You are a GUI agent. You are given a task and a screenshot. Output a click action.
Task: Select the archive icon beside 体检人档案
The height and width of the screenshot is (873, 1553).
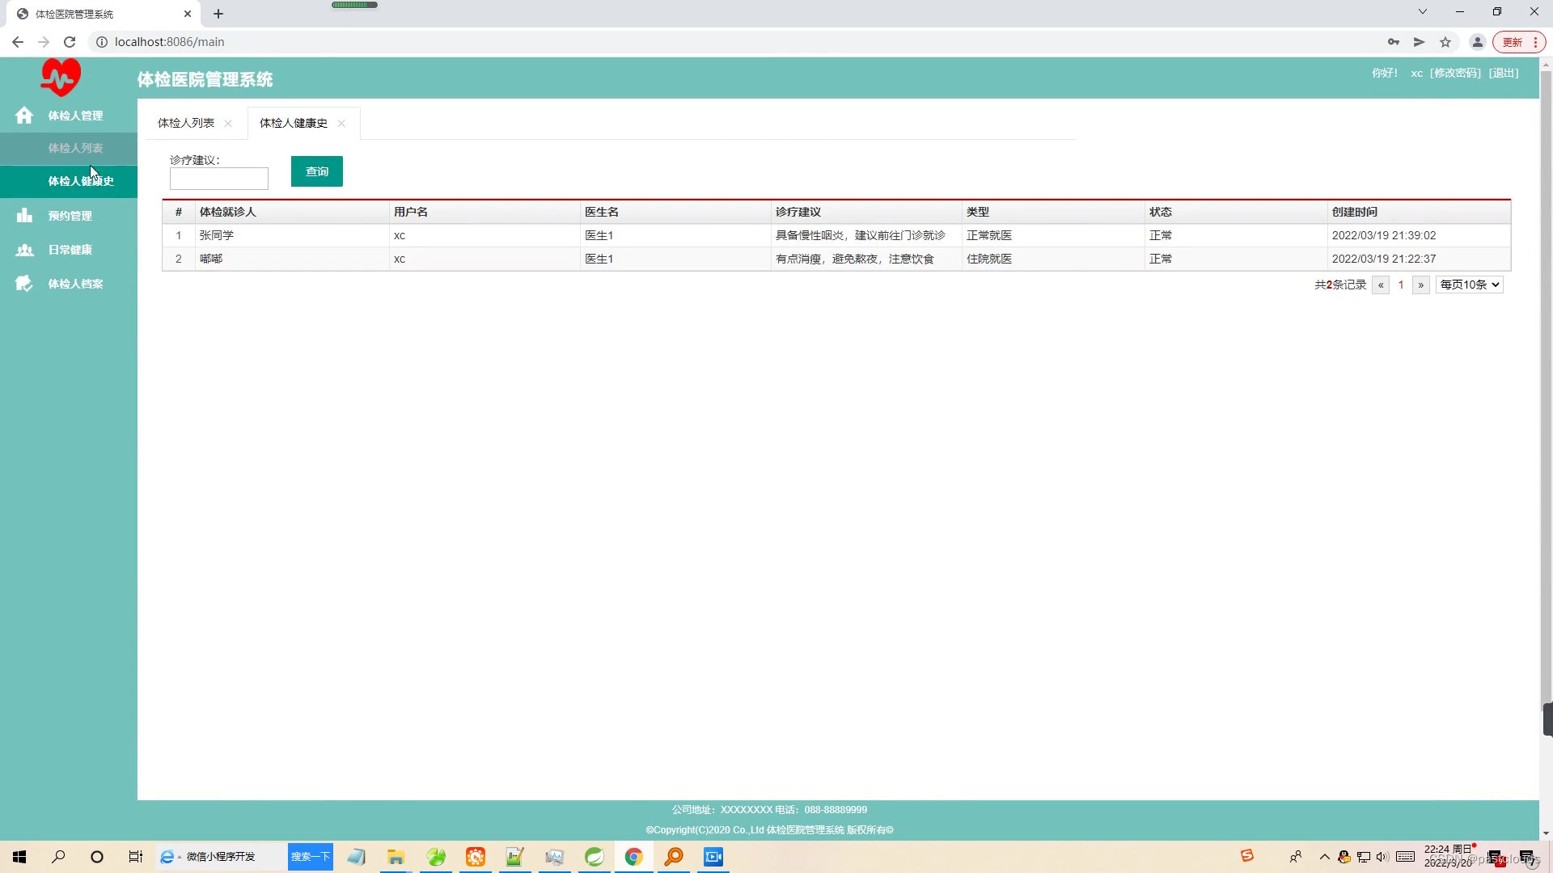(x=24, y=284)
